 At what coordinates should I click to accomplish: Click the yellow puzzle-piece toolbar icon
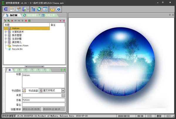52,9
